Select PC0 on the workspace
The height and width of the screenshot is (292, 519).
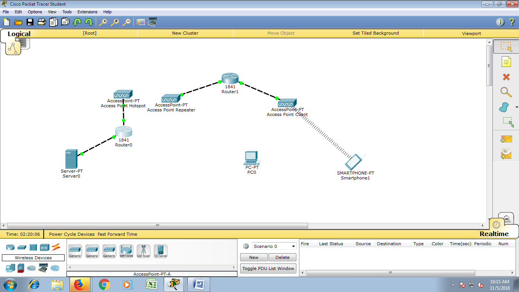point(251,158)
